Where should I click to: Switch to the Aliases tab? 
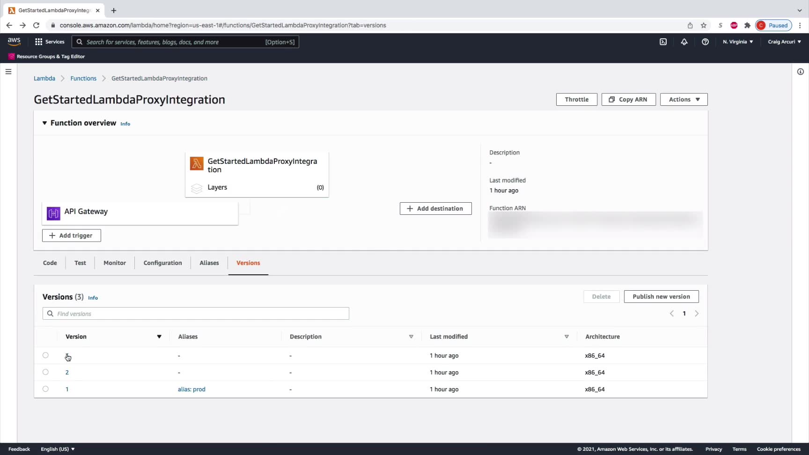click(x=209, y=263)
